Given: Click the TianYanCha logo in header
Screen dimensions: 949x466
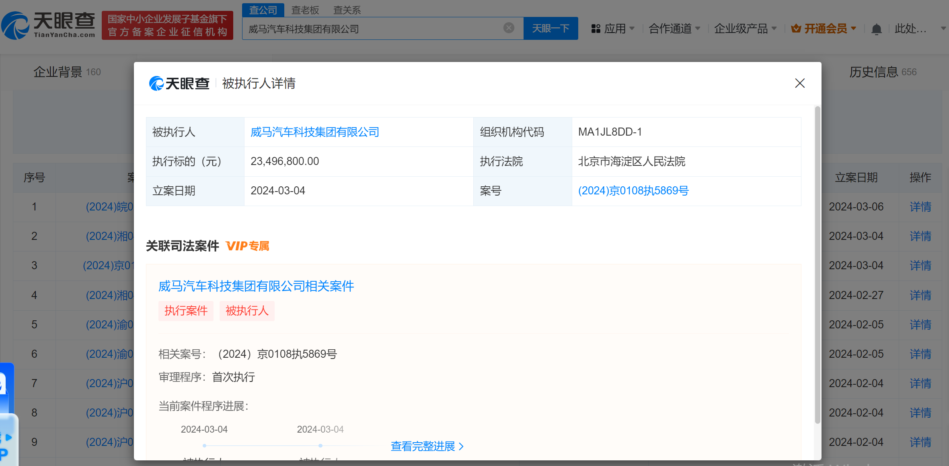Looking at the screenshot, I should [48, 25].
